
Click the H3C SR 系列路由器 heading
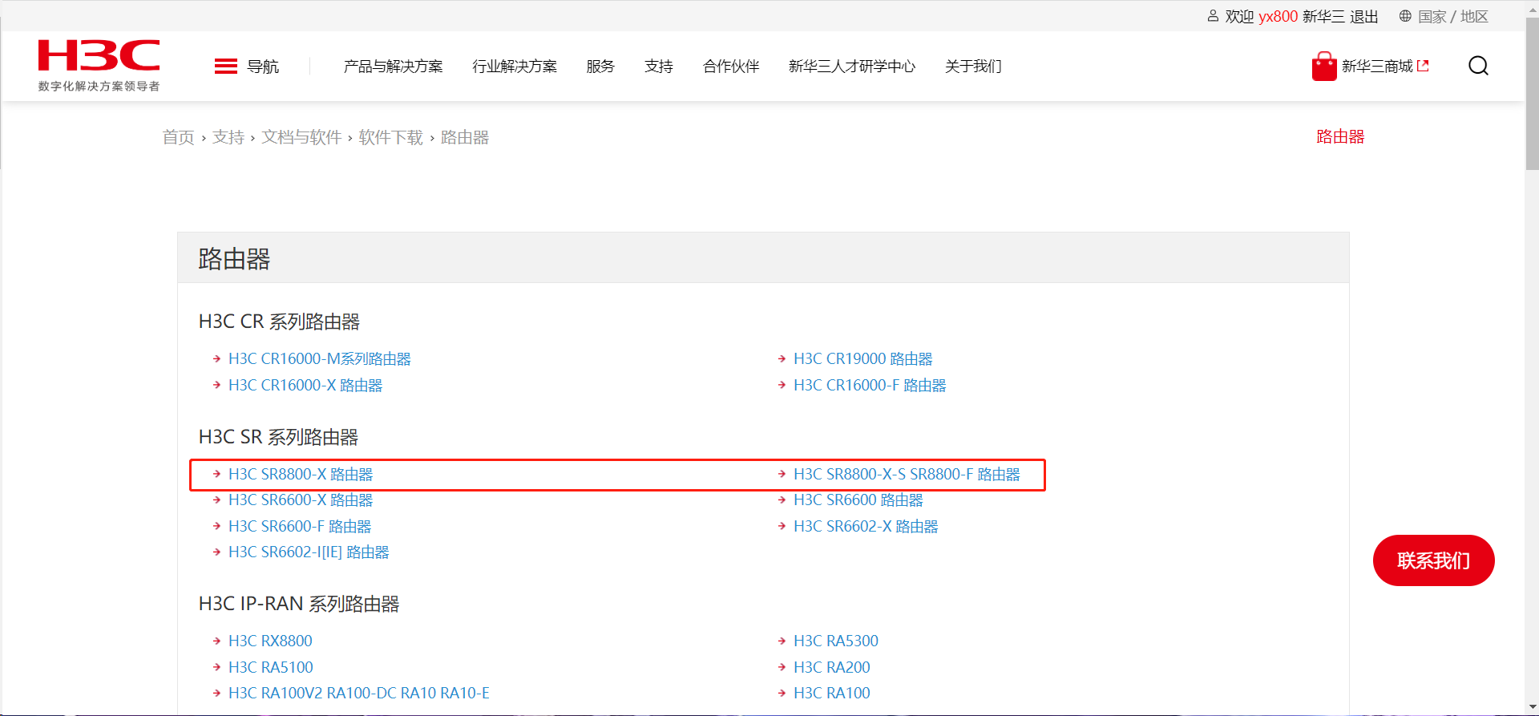click(278, 438)
